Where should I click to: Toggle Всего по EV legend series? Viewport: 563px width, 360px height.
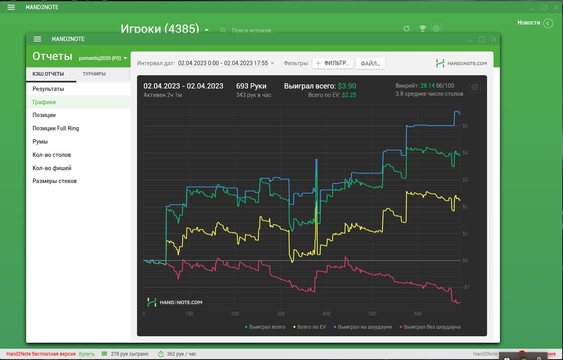309,327
